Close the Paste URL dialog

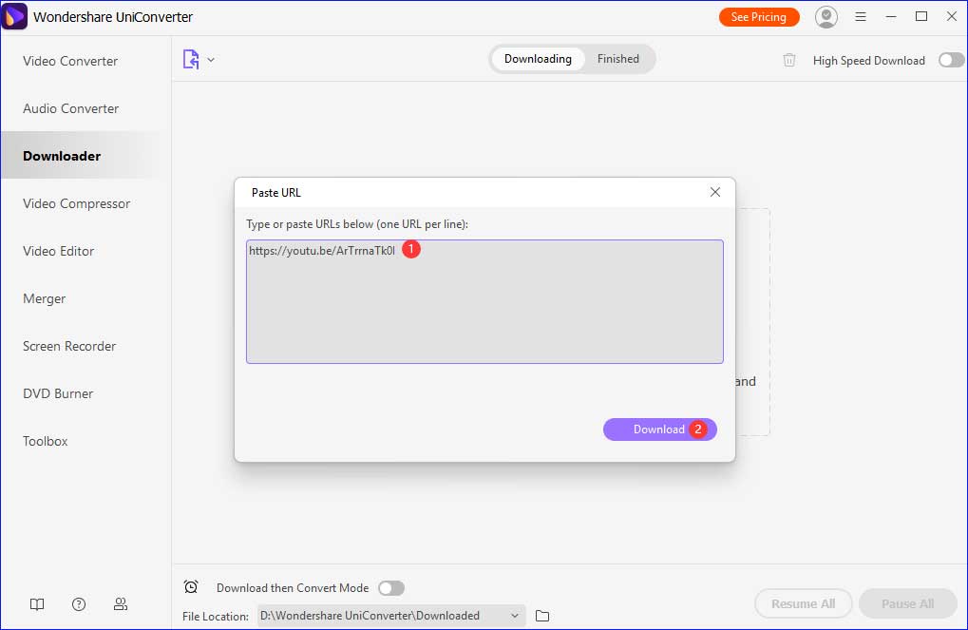[x=715, y=192]
